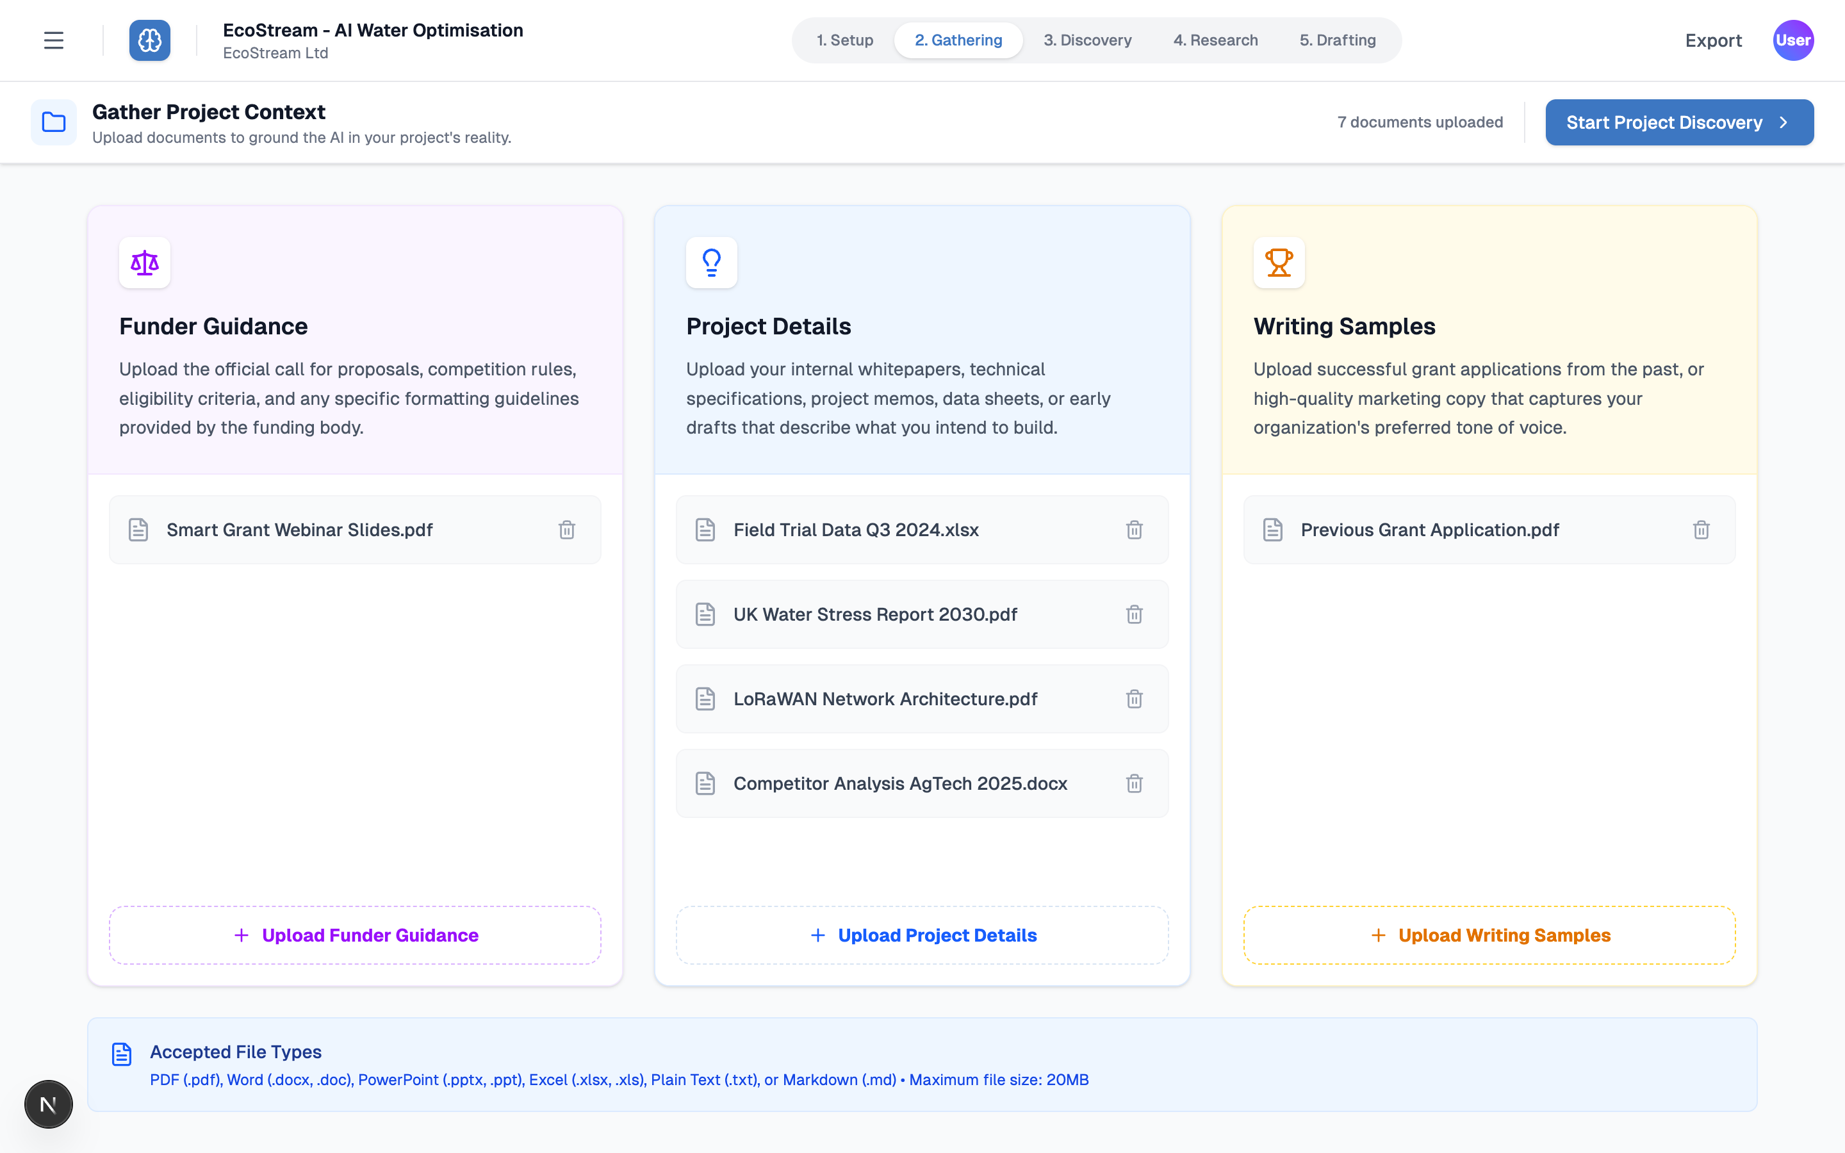The width and height of the screenshot is (1845, 1153).
Task: Click Upload Project Details
Action: click(922, 935)
